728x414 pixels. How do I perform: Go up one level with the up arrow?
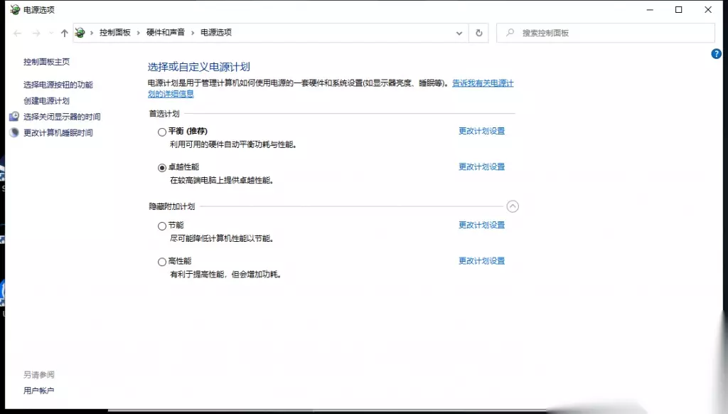click(65, 33)
